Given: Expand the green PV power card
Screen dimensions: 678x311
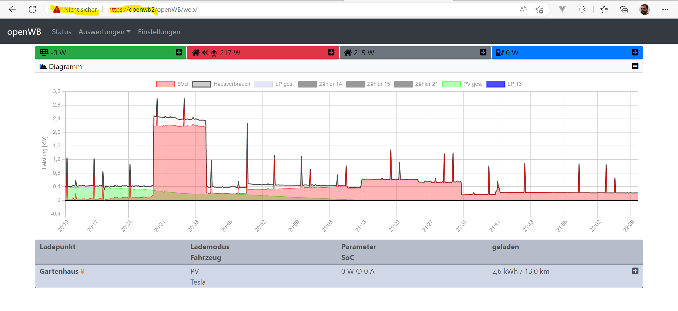Looking at the screenshot, I should [179, 53].
